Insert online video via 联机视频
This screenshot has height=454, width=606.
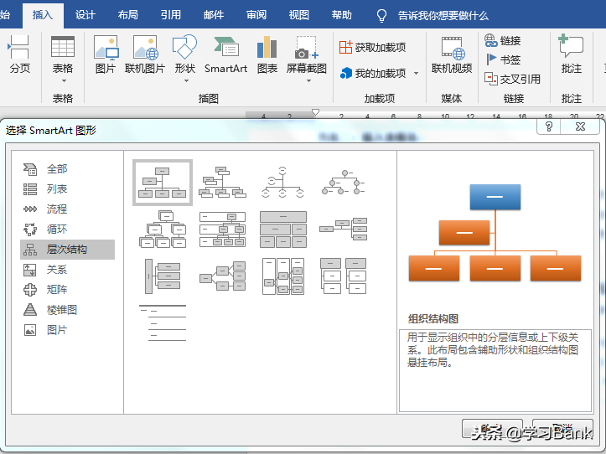(x=452, y=54)
